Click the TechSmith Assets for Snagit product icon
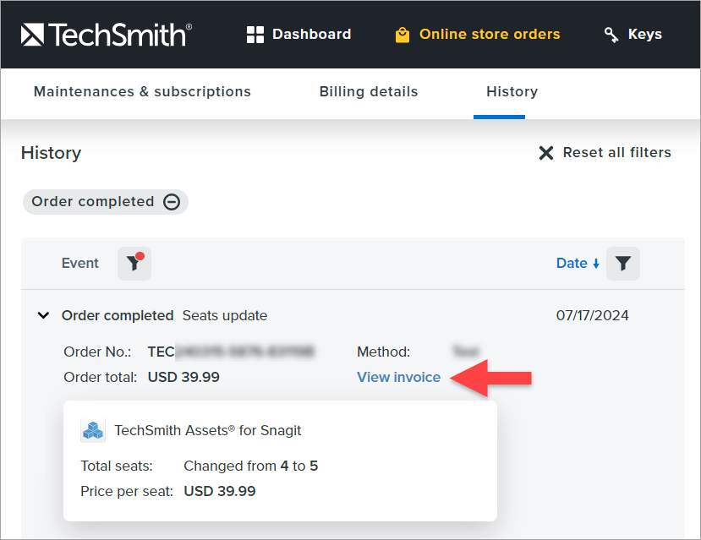The image size is (701, 540). [x=93, y=430]
